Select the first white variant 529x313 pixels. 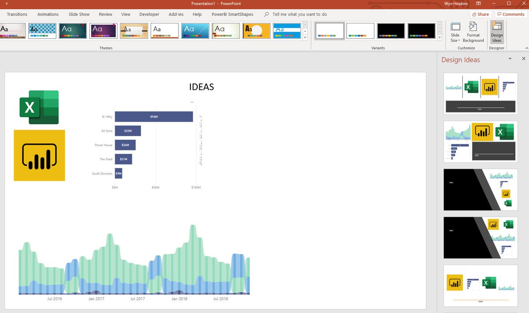tap(330, 31)
